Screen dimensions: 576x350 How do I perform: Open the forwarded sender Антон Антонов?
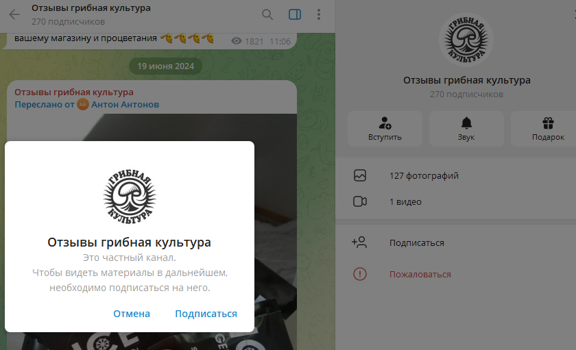(125, 105)
